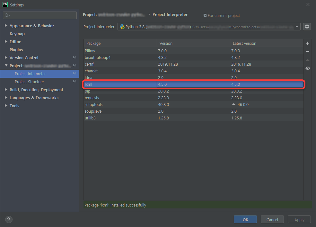This screenshot has height=227, width=316.
Task: Click the copy icon beside Project Interpreter item
Action: pyautogui.click(x=75, y=74)
